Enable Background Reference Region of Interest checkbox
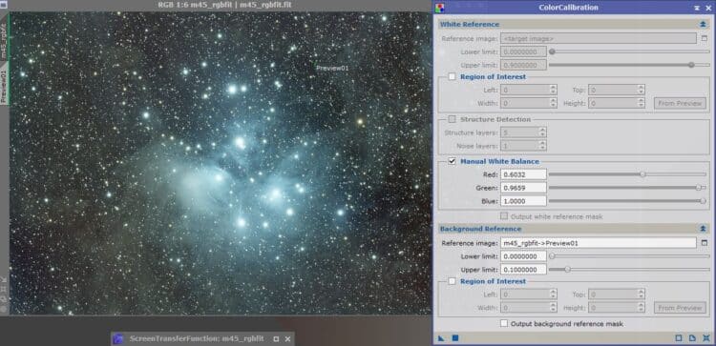 point(452,282)
